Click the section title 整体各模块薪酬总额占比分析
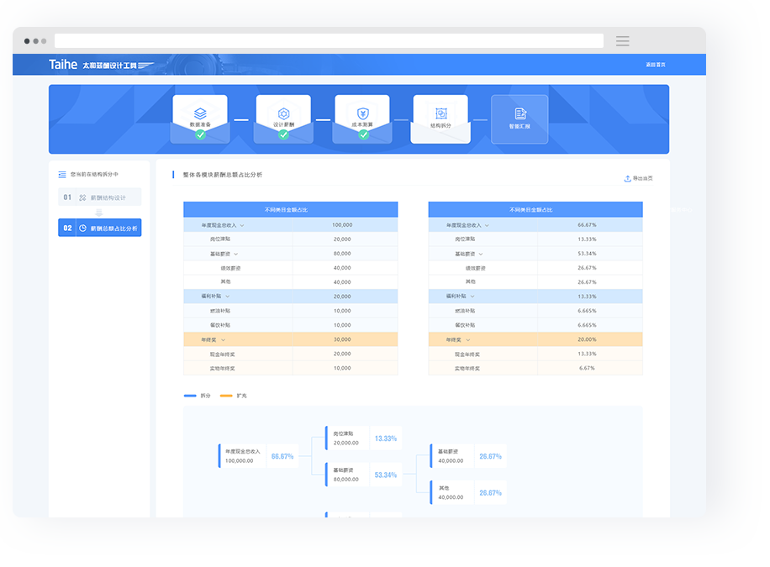The width and height of the screenshot is (770, 567). click(x=223, y=175)
